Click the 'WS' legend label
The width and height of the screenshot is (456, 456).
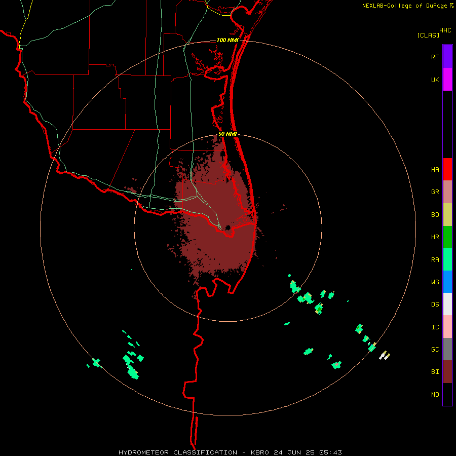pos(435,282)
